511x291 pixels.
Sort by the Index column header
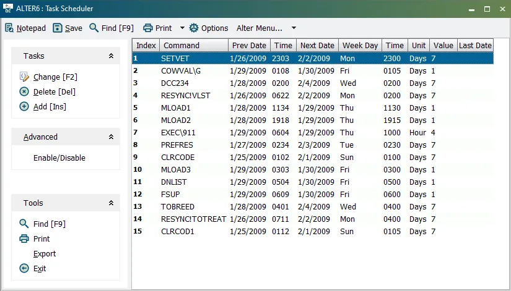pos(146,46)
